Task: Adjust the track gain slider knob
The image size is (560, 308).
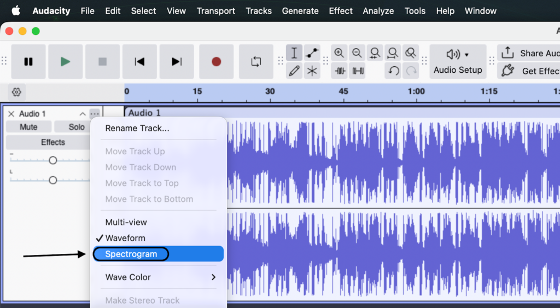Action: coord(53,160)
